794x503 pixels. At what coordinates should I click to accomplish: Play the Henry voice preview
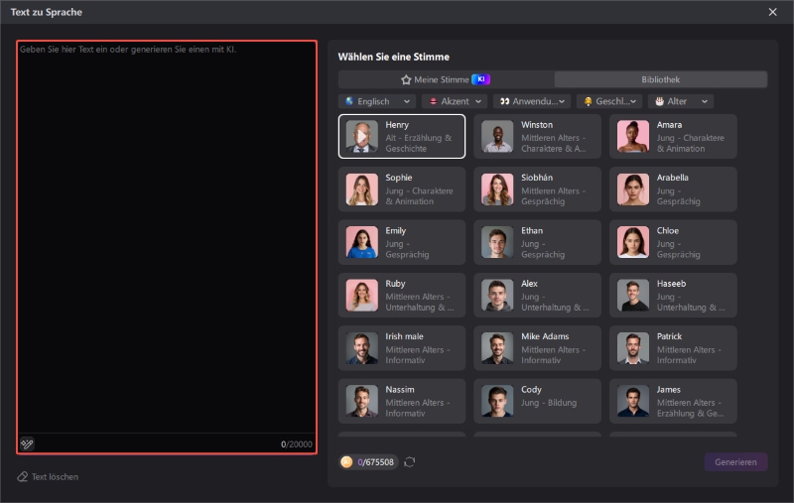361,136
